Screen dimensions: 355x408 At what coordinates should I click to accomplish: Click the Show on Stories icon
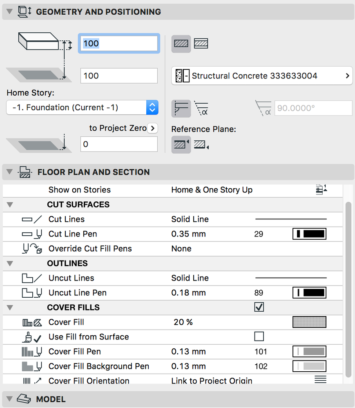tap(321, 190)
